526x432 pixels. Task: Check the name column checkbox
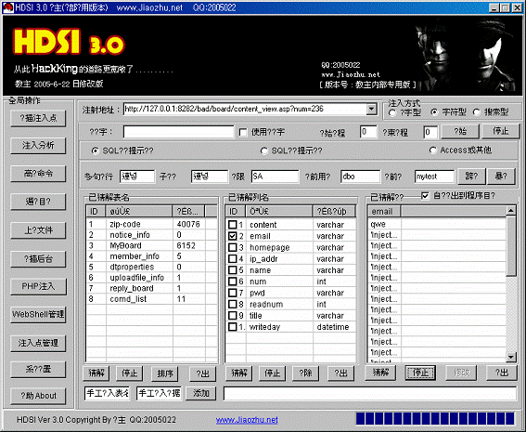(x=233, y=270)
